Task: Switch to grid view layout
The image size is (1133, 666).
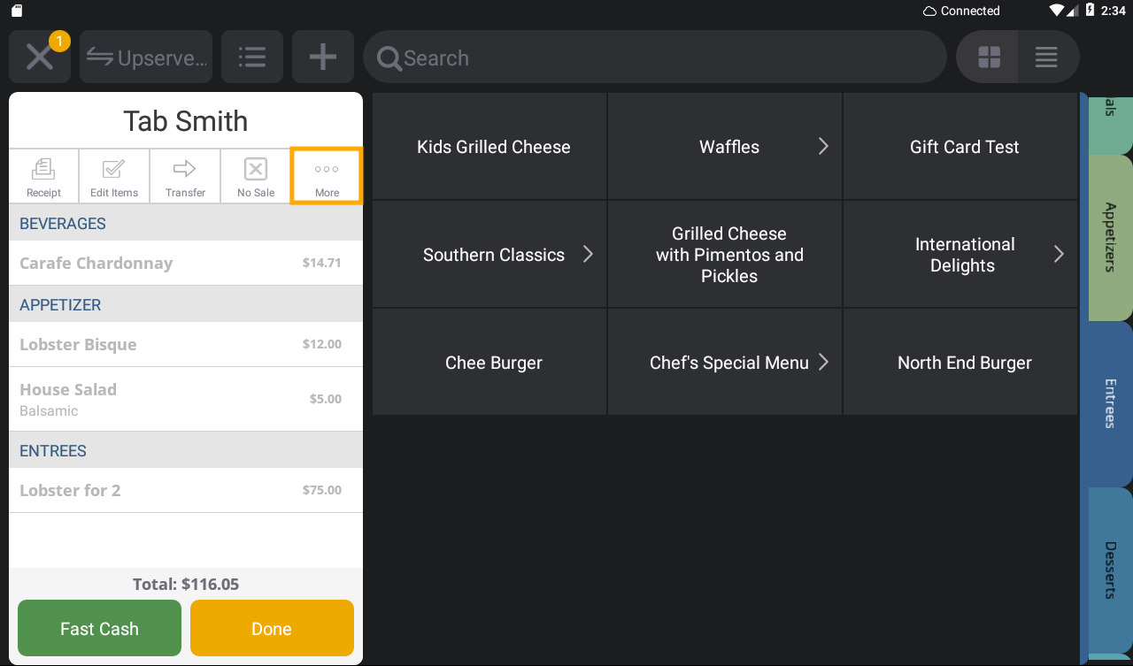Action: (x=989, y=57)
